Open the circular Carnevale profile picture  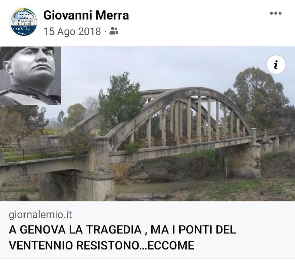[x=23, y=22]
